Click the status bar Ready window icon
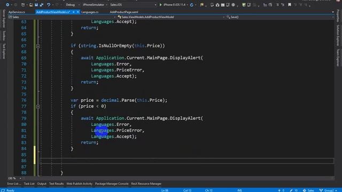 pos(3,190)
